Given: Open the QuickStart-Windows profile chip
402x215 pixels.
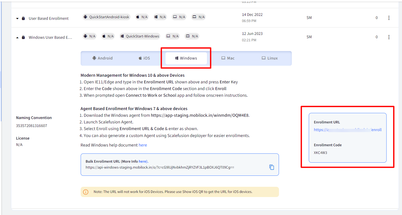Looking at the screenshot, I should coord(140,36).
